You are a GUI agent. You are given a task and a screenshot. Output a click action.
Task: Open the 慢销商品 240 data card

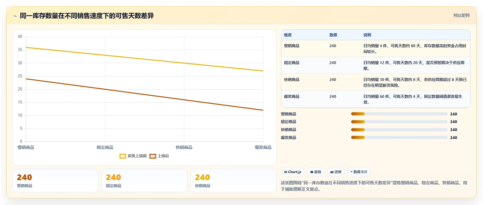click(x=55, y=180)
